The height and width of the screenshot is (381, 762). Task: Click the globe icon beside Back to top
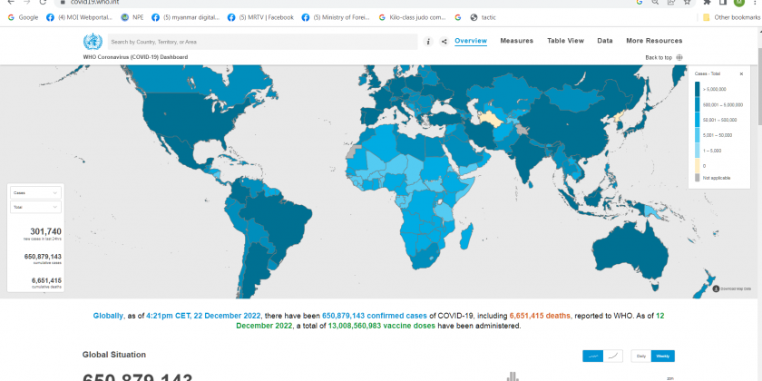point(679,57)
